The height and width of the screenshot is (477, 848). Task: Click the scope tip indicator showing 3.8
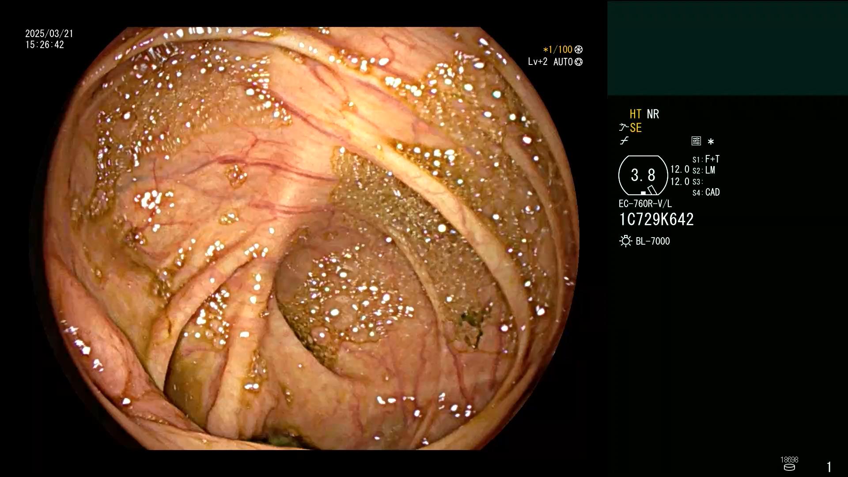pos(643,175)
